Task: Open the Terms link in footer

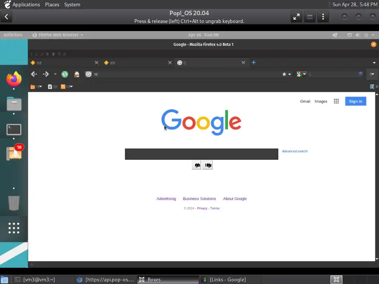Action: coord(215,209)
